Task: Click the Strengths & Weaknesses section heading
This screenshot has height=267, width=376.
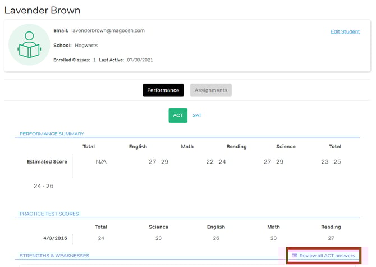Action: click(54, 256)
